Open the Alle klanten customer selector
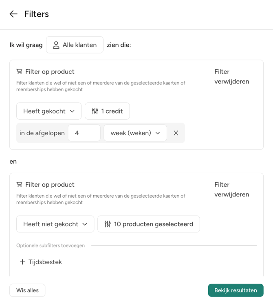Image resolution: width=273 pixels, height=303 pixels. pyautogui.click(x=75, y=45)
